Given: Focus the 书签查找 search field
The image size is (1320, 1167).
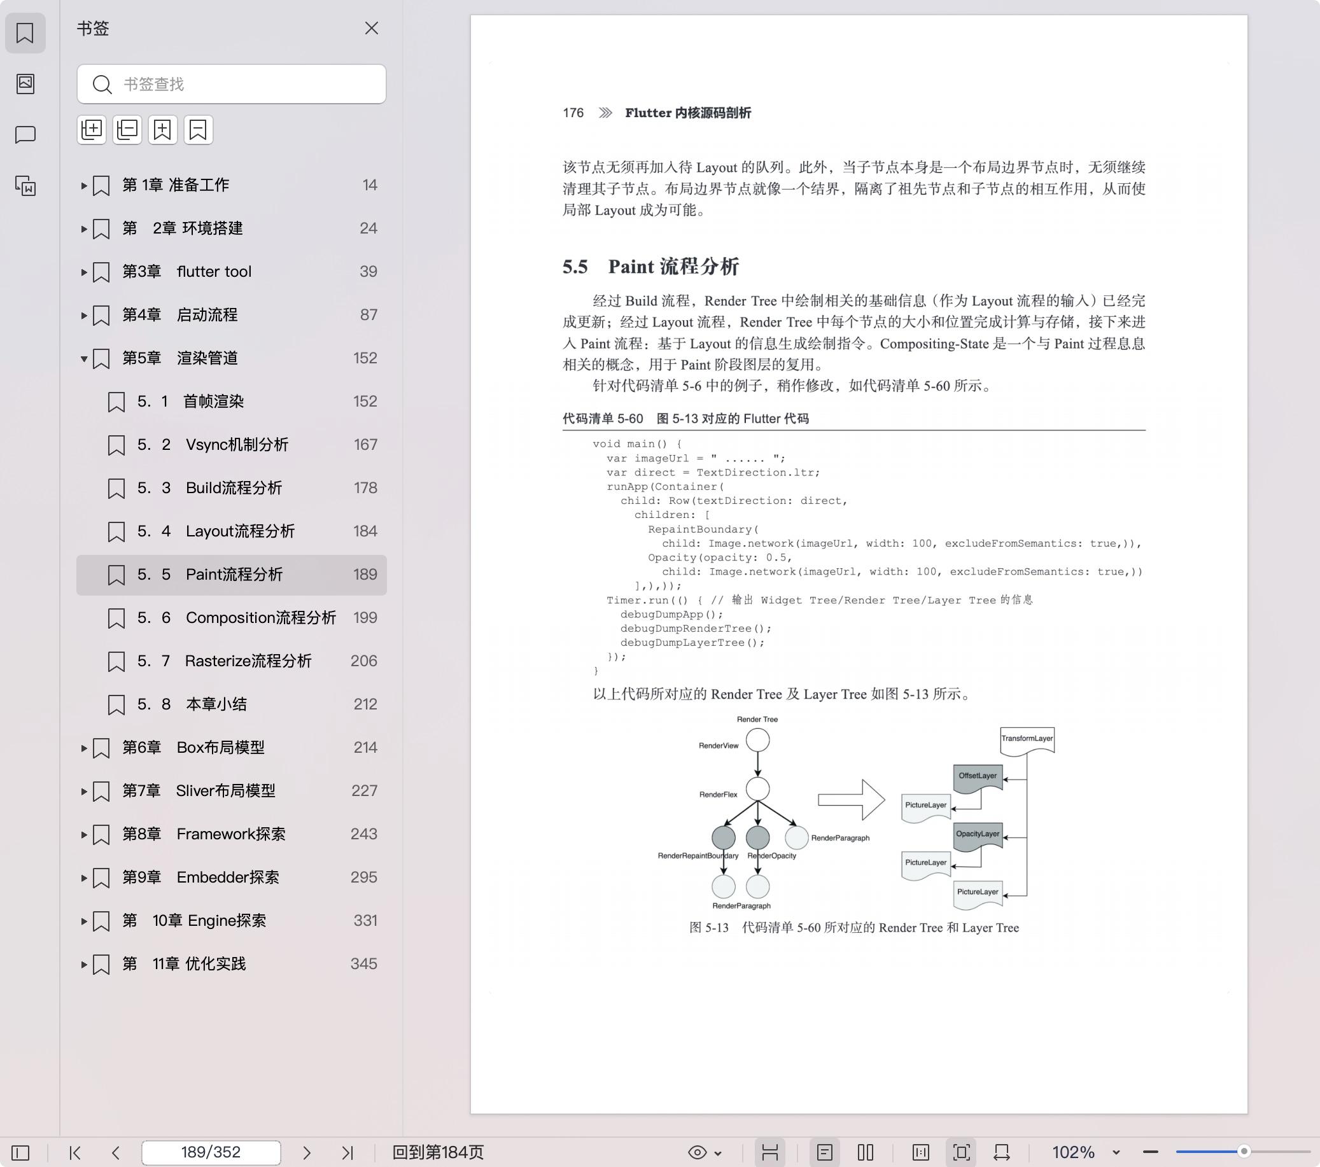Looking at the screenshot, I should [231, 84].
